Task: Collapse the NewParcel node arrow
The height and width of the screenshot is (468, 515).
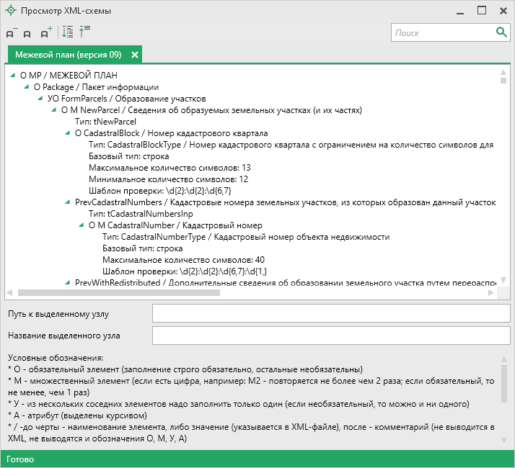Action: point(54,110)
